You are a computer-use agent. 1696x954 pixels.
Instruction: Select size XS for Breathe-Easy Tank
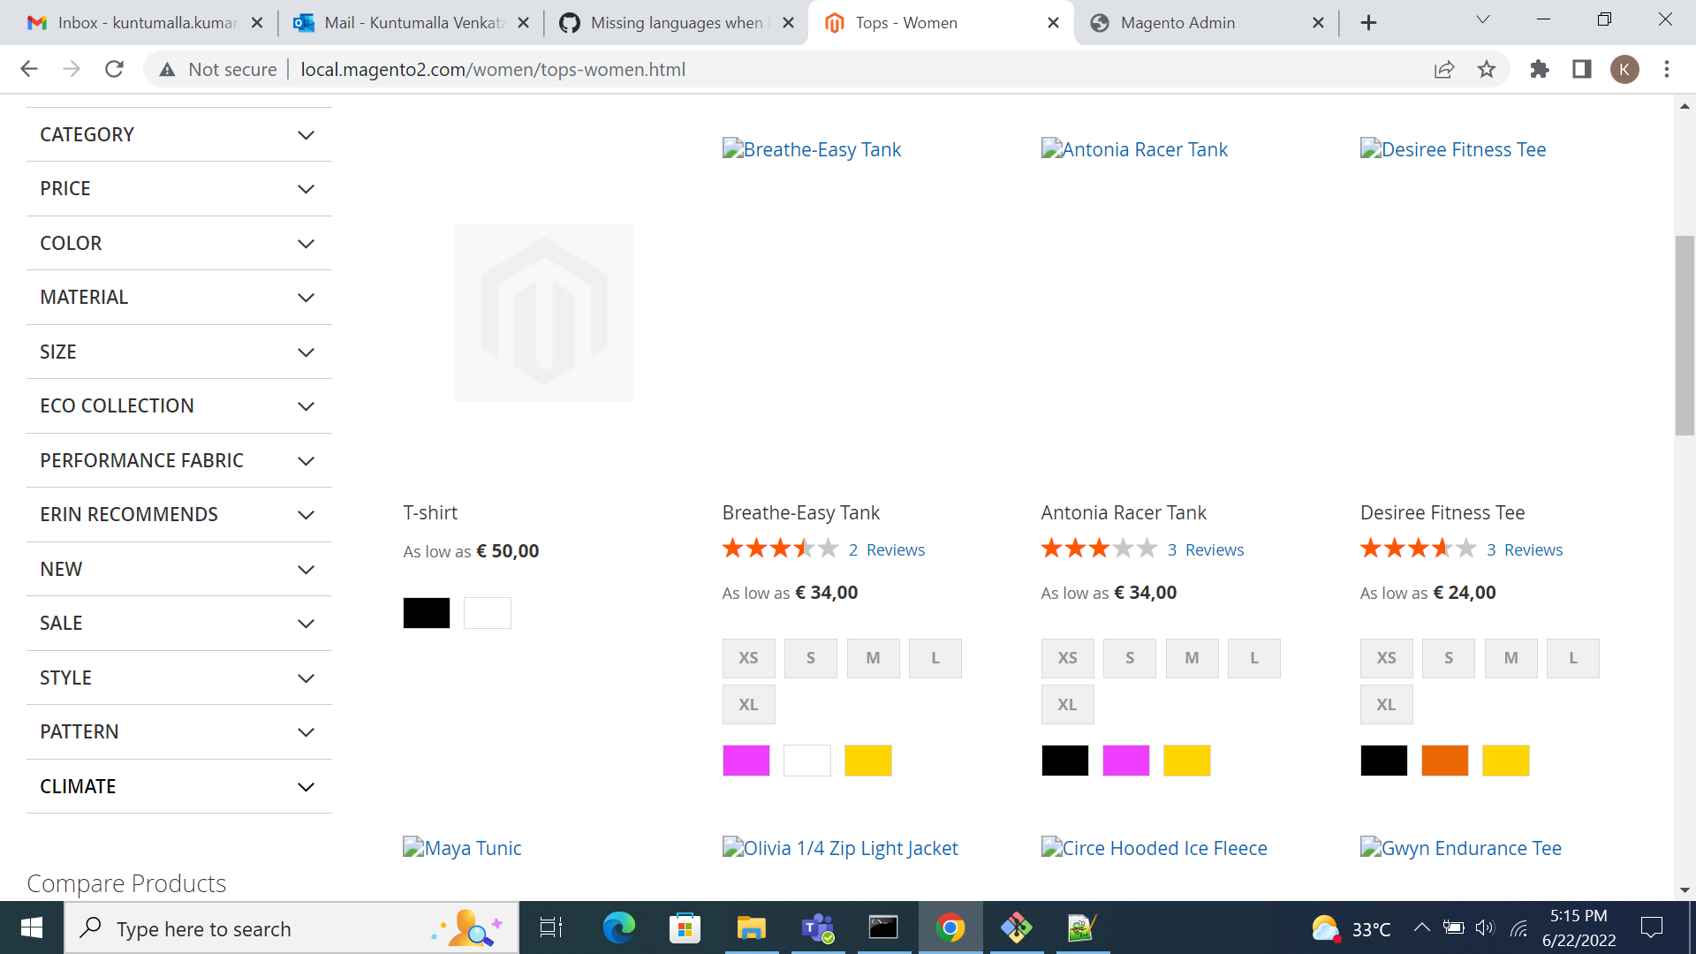click(x=748, y=657)
